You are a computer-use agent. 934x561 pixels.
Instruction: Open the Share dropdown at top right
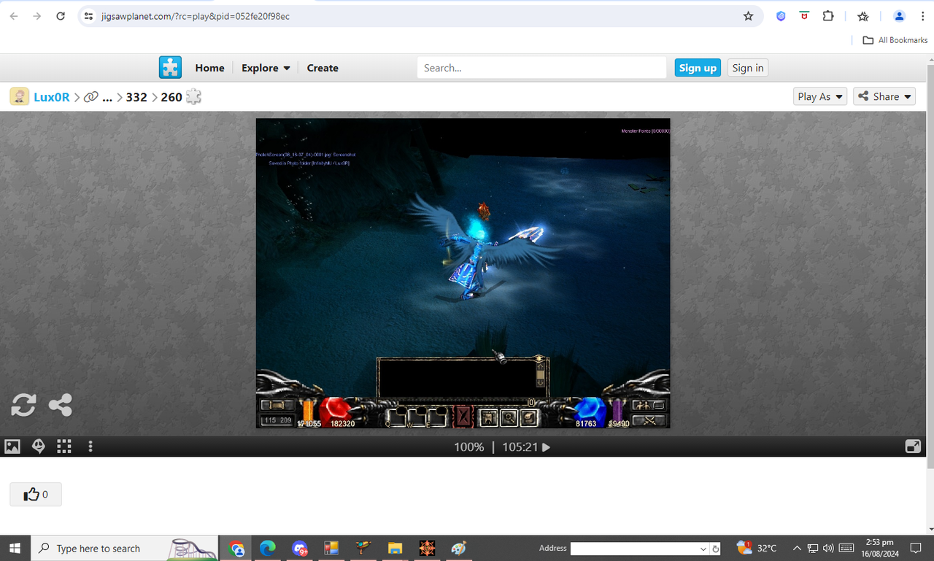coord(884,96)
